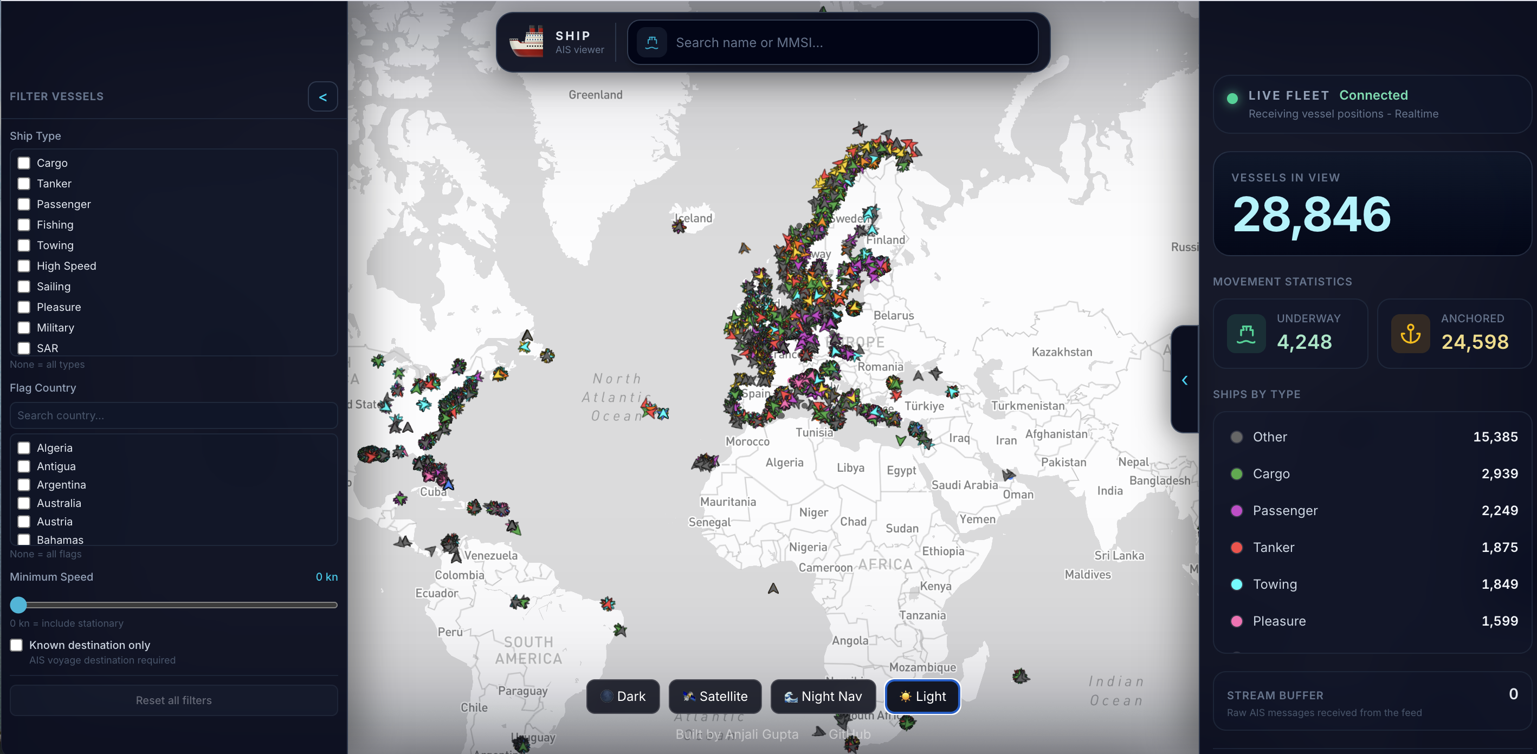Image resolution: width=1537 pixels, height=754 pixels.
Task: Toggle Known destination only checkbox
Action: pyautogui.click(x=17, y=645)
